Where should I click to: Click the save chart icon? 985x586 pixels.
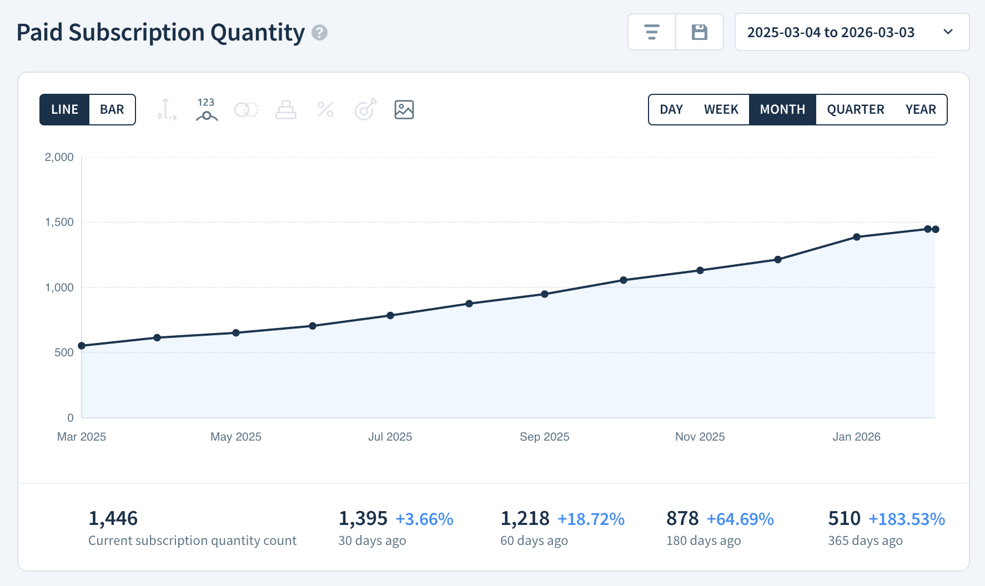699,32
